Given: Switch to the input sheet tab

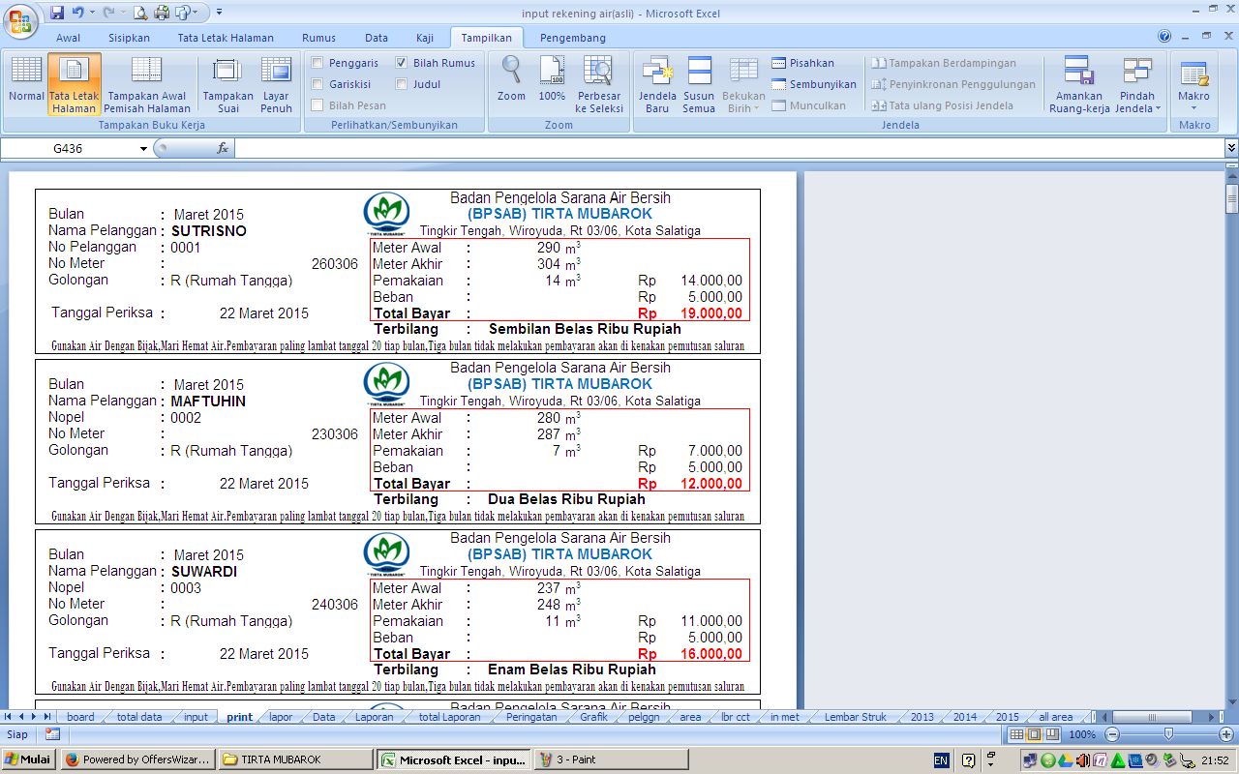Looking at the screenshot, I should 196,717.
